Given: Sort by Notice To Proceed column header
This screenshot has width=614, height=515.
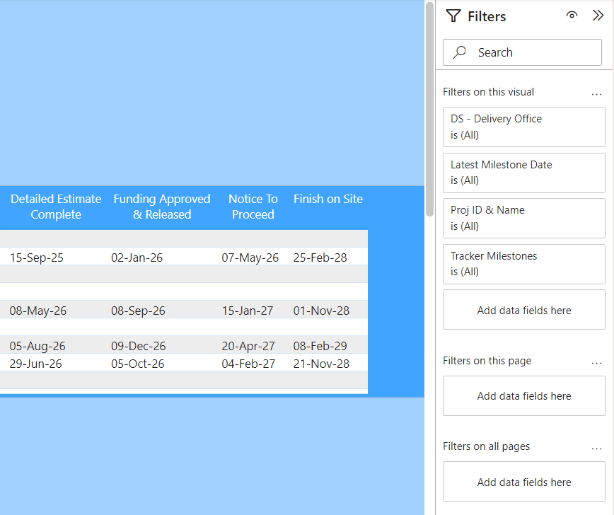Looking at the screenshot, I should coord(253,207).
